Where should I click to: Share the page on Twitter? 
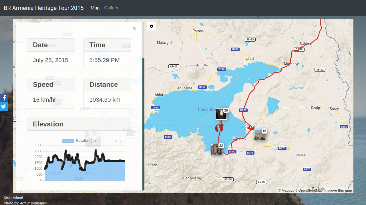(4, 106)
